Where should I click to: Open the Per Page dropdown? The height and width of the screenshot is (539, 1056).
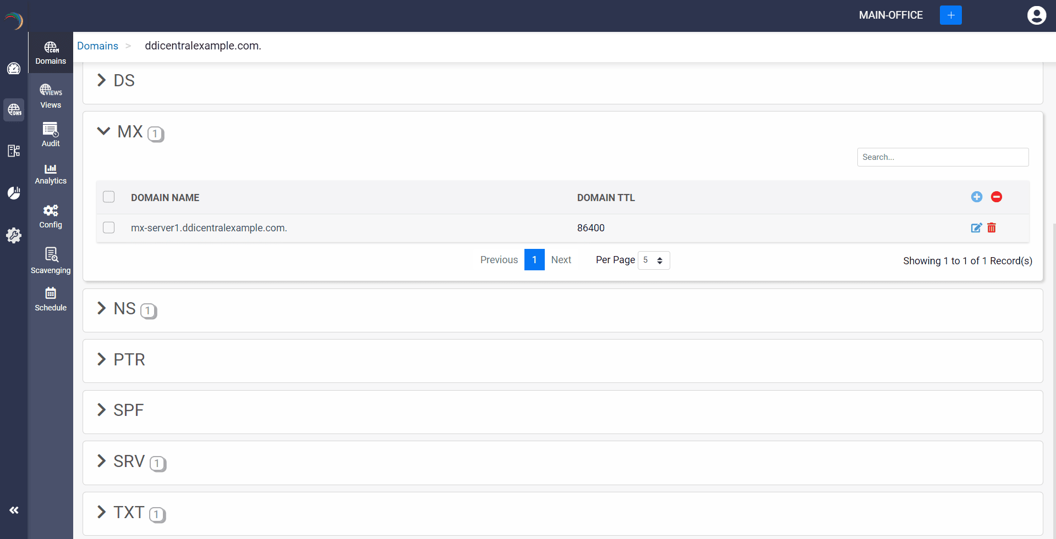point(653,260)
